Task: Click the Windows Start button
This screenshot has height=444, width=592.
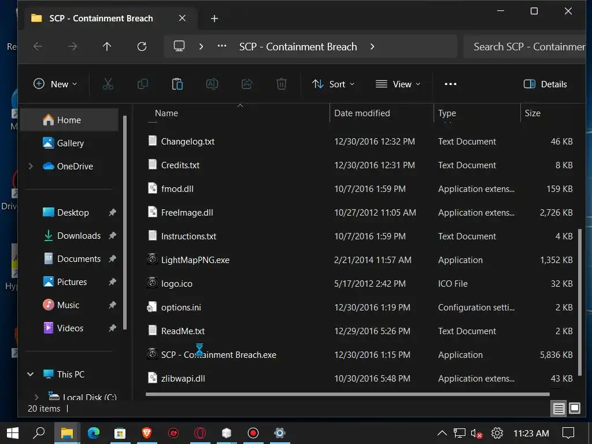Action: tap(13, 433)
